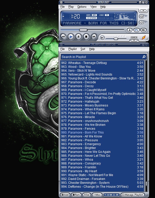Open the Options menu
This screenshot has height=198, width=155.
point(82,7)
